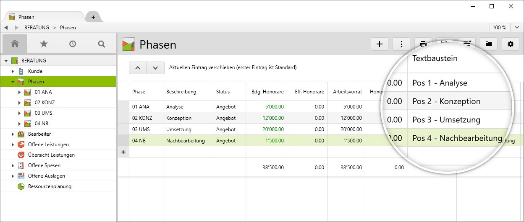Click BERATUNG in the breadcrumb
Image resolution: width=524 pixels, height=222 pixels.
tap(37, 28)
